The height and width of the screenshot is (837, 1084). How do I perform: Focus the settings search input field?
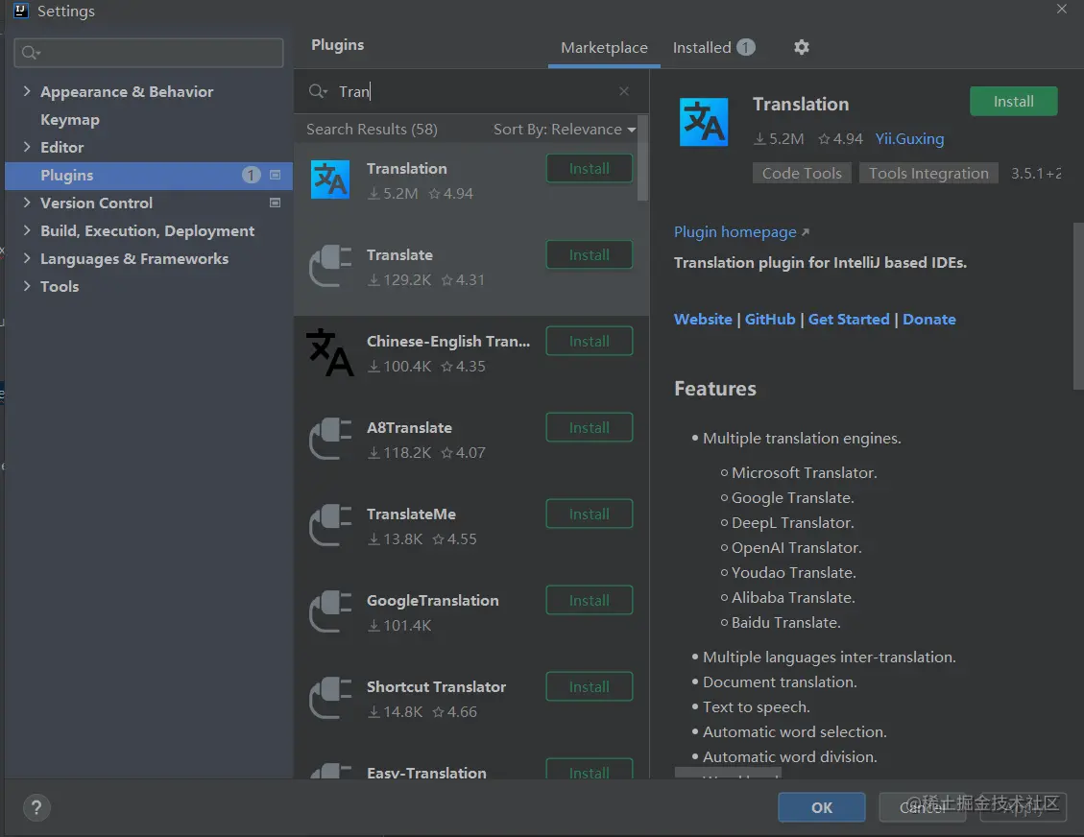click(x=149, y=53)
